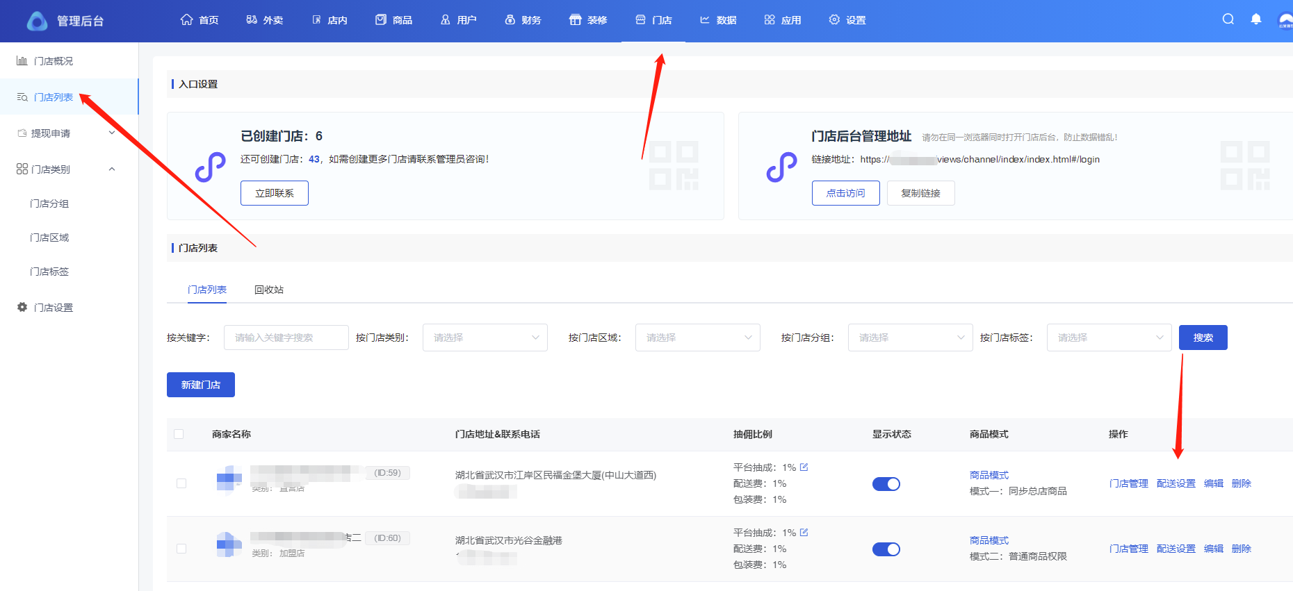Viewport: 1293px width, 591px height.
Task: Click the 复制链接 button
Action: tap(920, 193)
